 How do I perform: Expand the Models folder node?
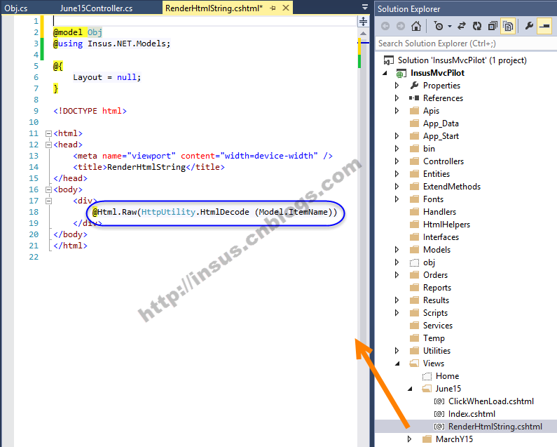[x=397, y=250]
